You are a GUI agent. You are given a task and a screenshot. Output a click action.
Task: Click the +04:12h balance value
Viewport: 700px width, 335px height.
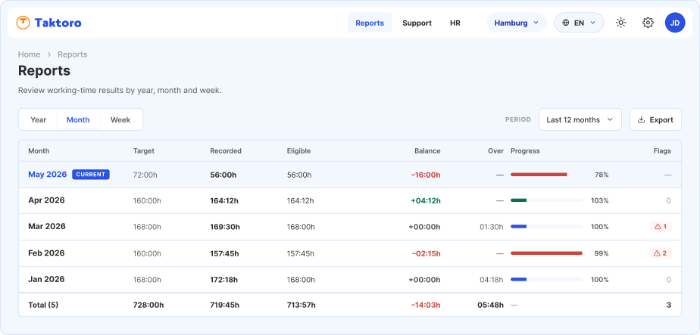pyautogui.click(x=426, y=200)
